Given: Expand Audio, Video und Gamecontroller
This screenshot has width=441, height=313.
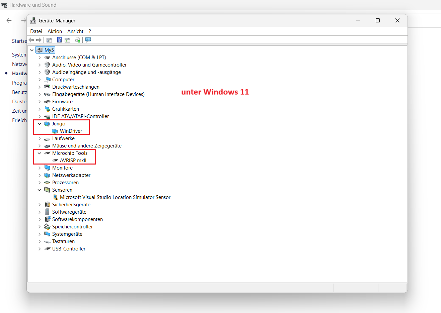Looking at the screenshot, I should pos(40,65).
